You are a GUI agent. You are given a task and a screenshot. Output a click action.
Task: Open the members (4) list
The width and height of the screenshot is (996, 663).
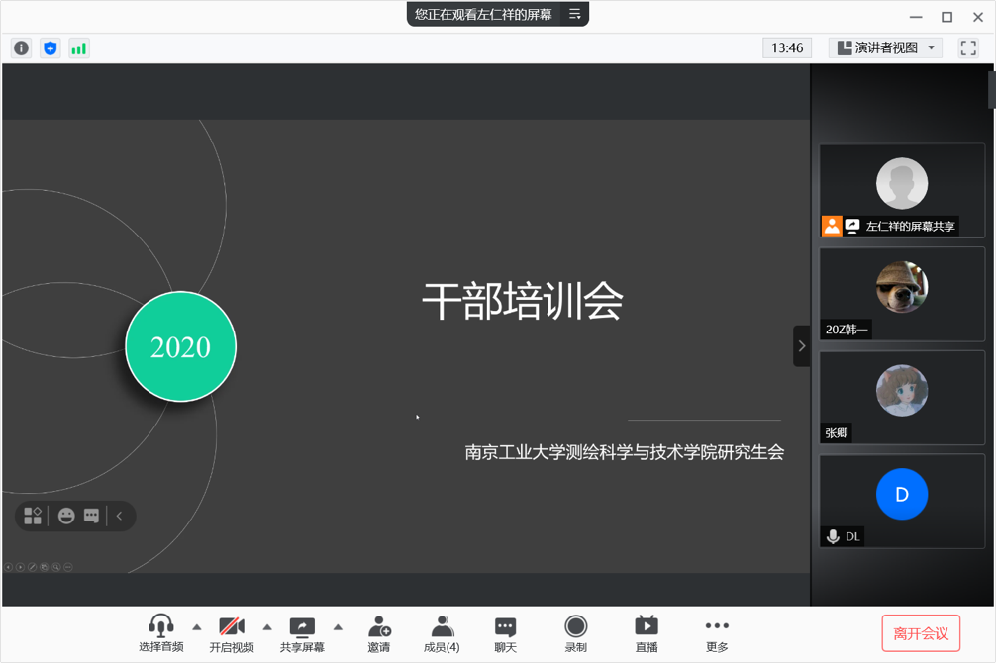click(x=442, y=633)
